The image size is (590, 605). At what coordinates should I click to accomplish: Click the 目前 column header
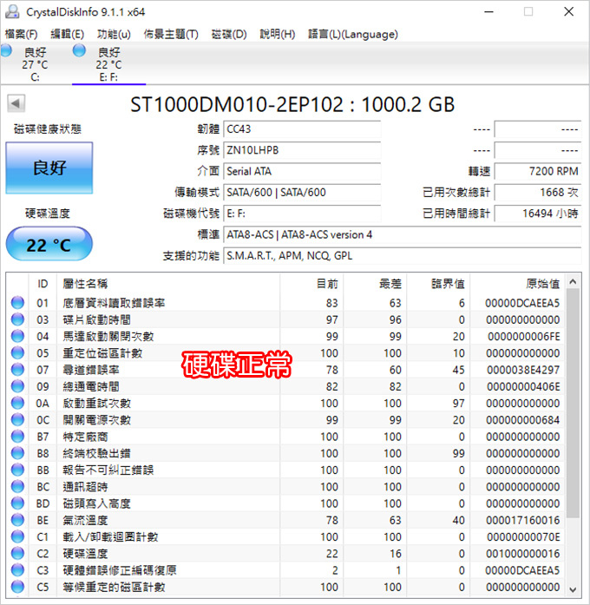[x=311, y=284]
